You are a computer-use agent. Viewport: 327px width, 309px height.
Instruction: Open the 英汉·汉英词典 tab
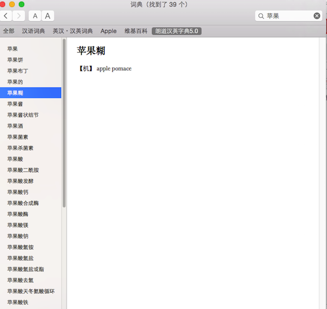tap(72, 31)
